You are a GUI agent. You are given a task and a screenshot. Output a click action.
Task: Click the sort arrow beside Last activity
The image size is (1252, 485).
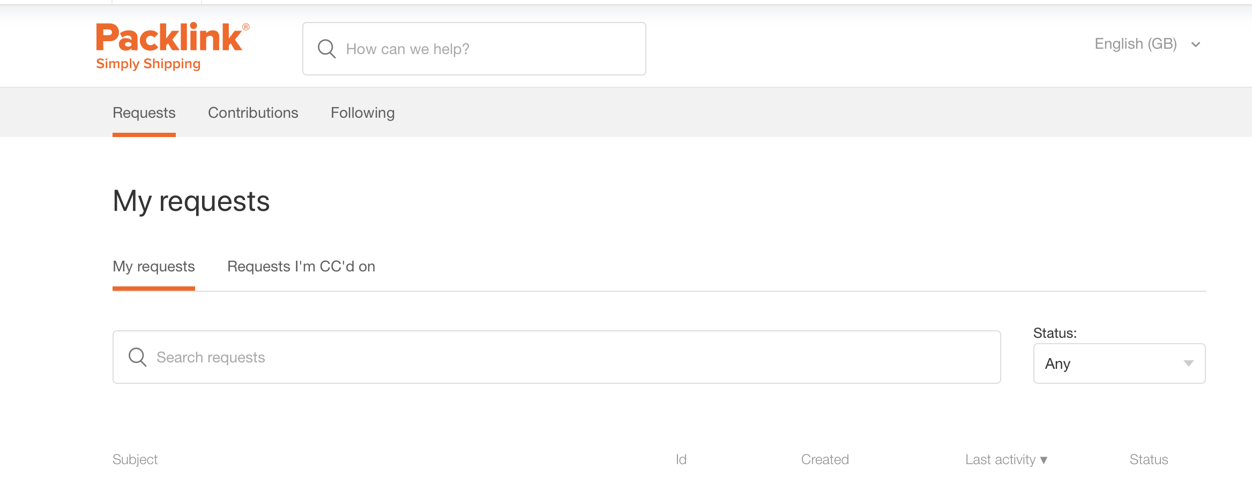pyautogui.click(x=1044, y=460)
